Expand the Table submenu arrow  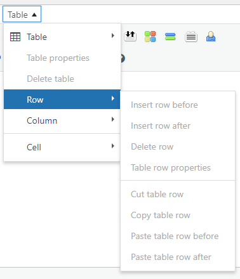tap(113, 36)
